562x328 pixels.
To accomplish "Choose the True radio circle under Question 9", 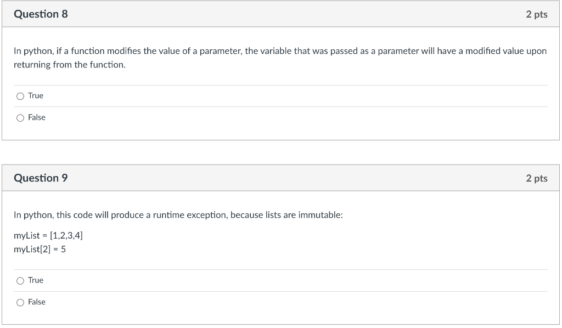I will tap(20, 281).
